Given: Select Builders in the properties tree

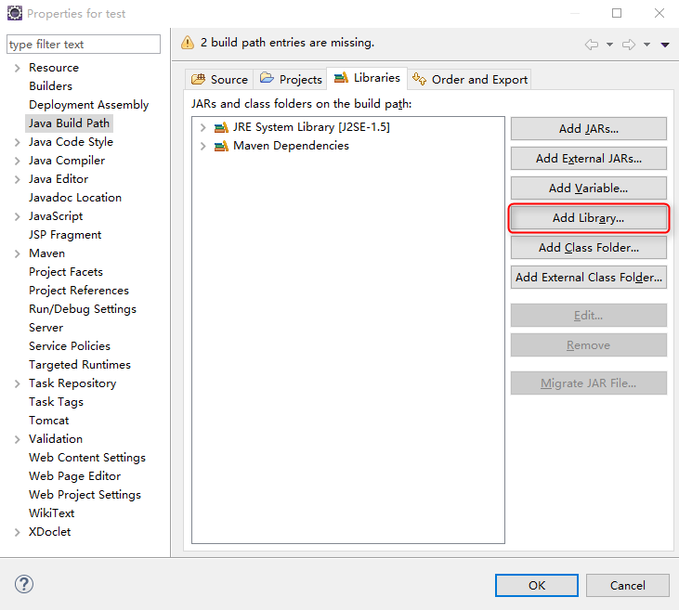Looking at the screenshot, I should pos(51,86).
